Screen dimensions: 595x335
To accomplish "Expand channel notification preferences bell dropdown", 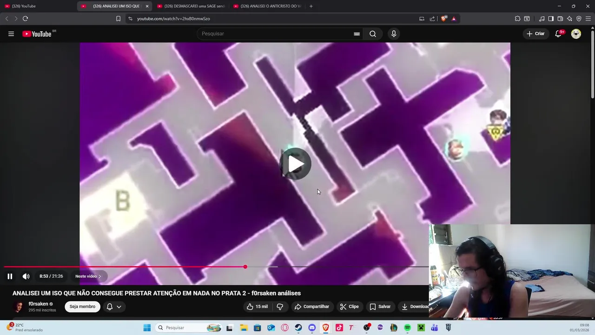I will click(x=114, y=307).
